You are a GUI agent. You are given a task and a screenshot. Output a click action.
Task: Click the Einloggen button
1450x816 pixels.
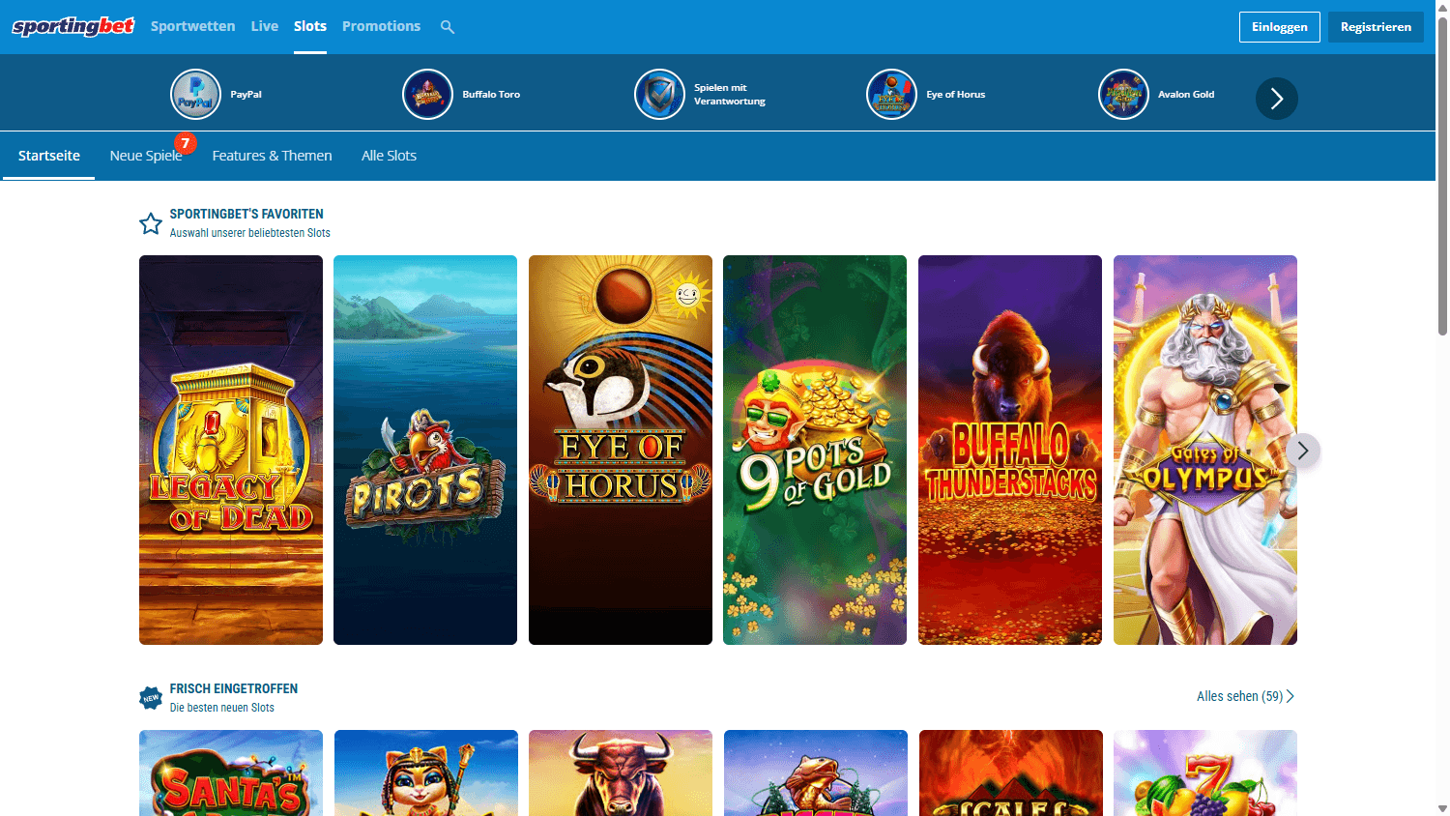click(x=1280, y=27)
